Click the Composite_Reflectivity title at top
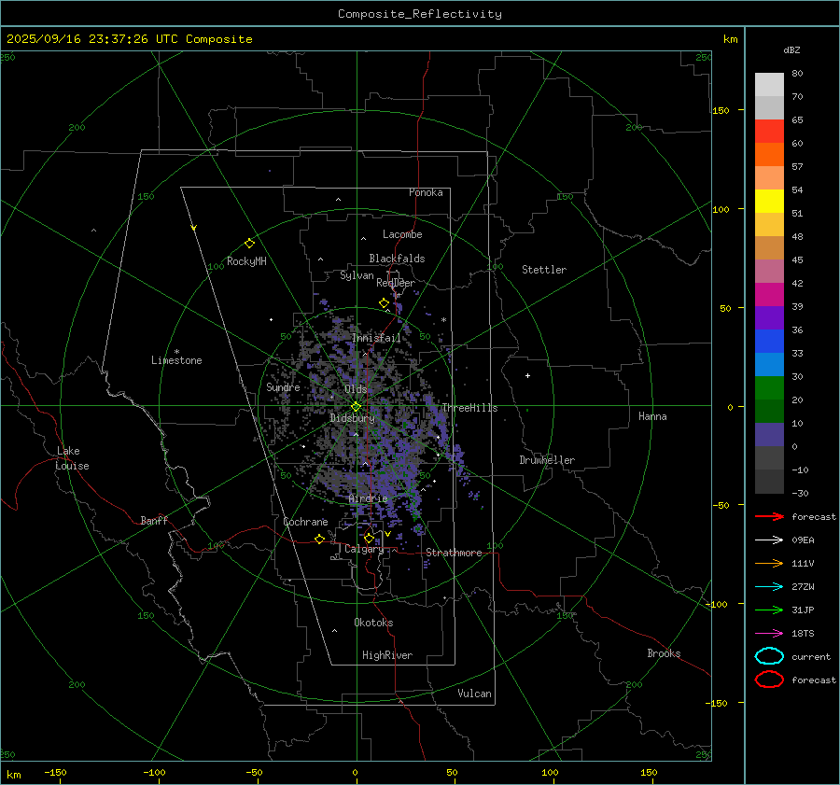Screen dimensions: 840x785 click(419, 14)
